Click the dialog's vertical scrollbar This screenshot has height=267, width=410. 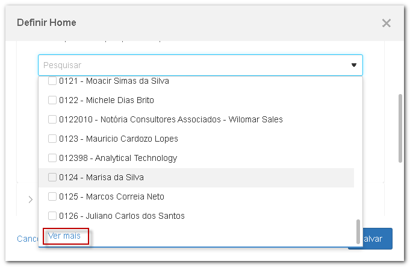pyautogui.click(x=400, y=128)
